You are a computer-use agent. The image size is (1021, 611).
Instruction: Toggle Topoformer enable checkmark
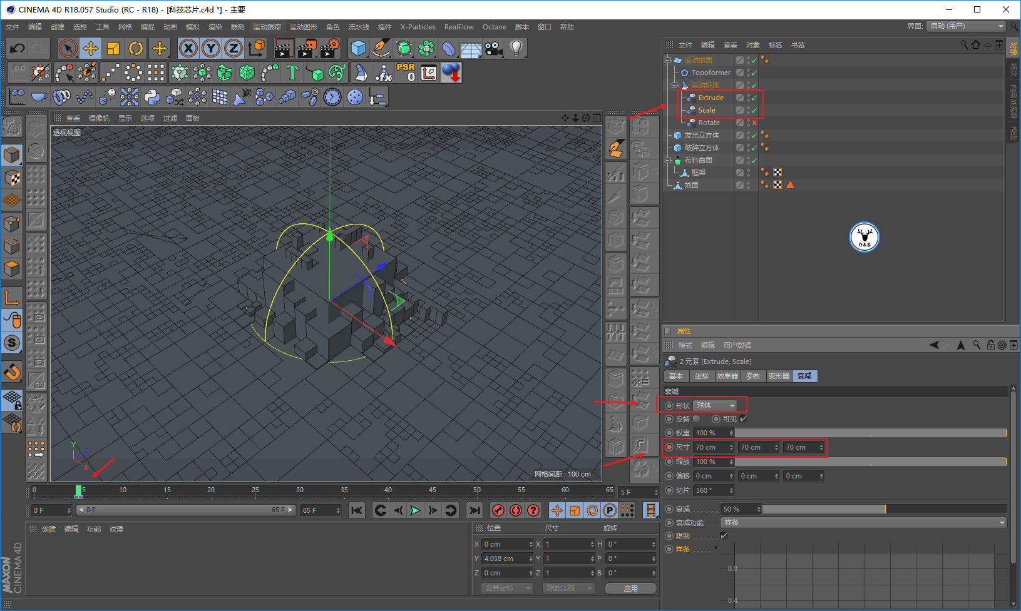(754, 73)
